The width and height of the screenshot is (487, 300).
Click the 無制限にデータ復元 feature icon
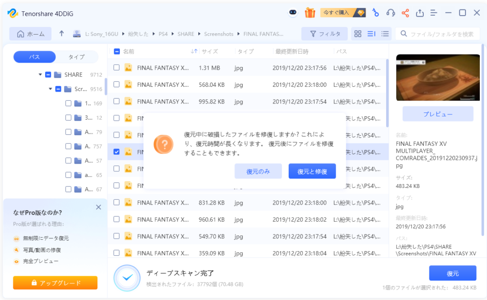[x=17, y=238]
